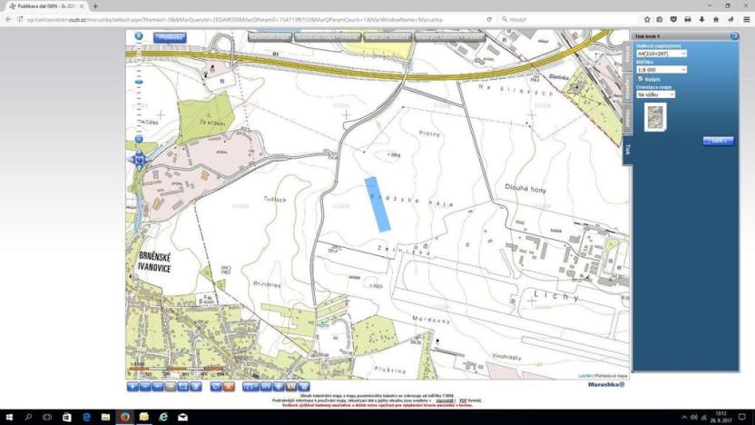Open Firefox from the Windows taskbar
Screen dimensions: 755x425
coord(124,417)
